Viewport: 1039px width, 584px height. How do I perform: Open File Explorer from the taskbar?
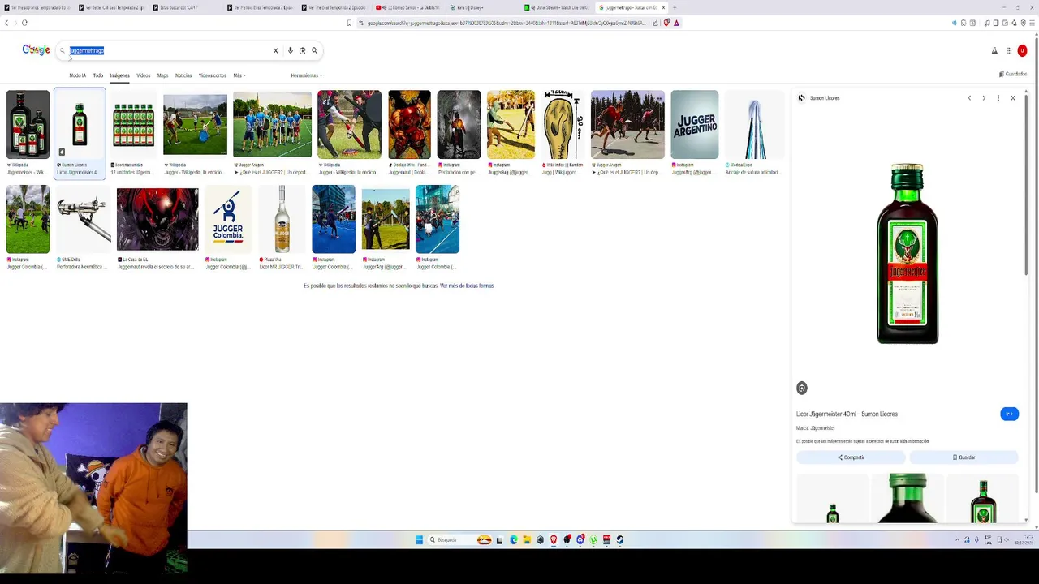pos(527,539)
